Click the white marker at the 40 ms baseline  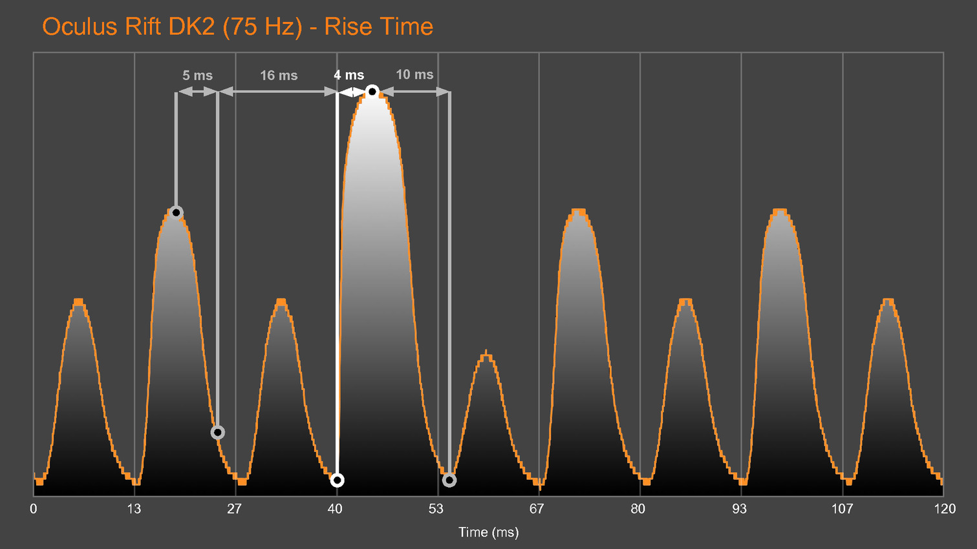[337, 480]
